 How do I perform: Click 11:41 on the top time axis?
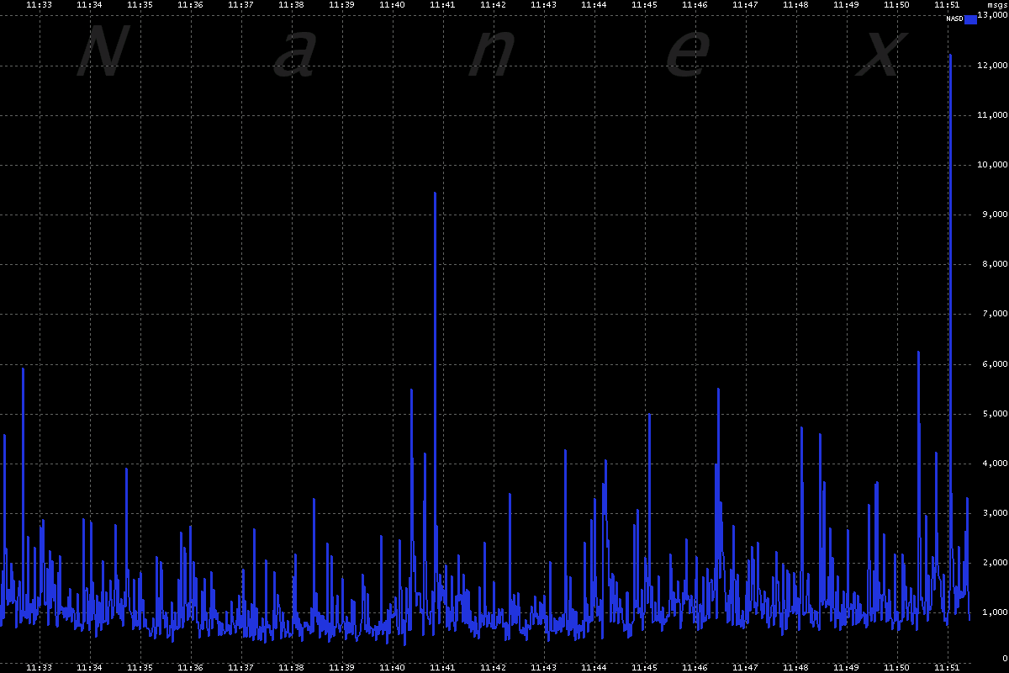(x=442, y=5)
